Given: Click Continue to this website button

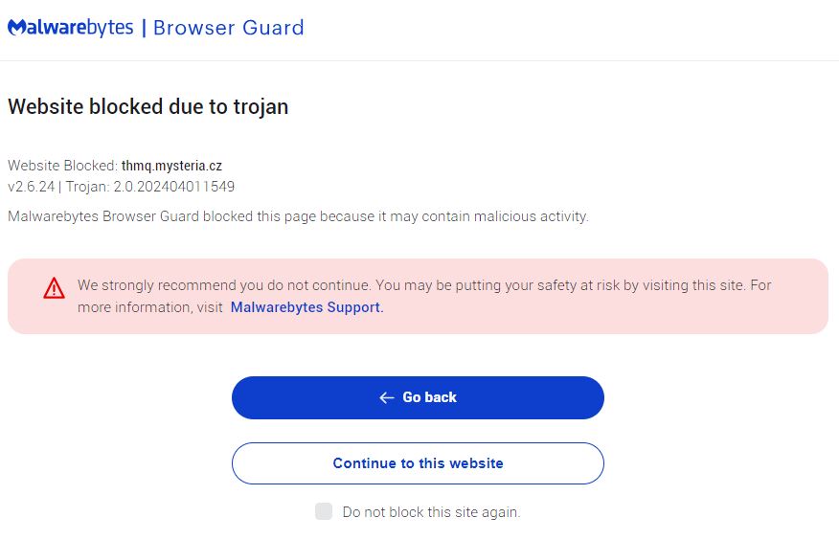Looking at the screenshot, I should (x=418, y=463).
